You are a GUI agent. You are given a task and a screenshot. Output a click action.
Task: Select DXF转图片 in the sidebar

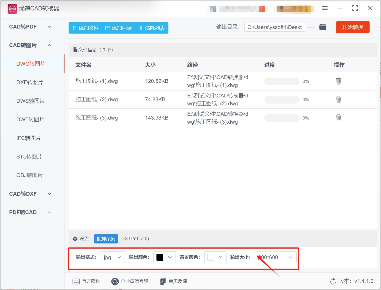point(30,82)
